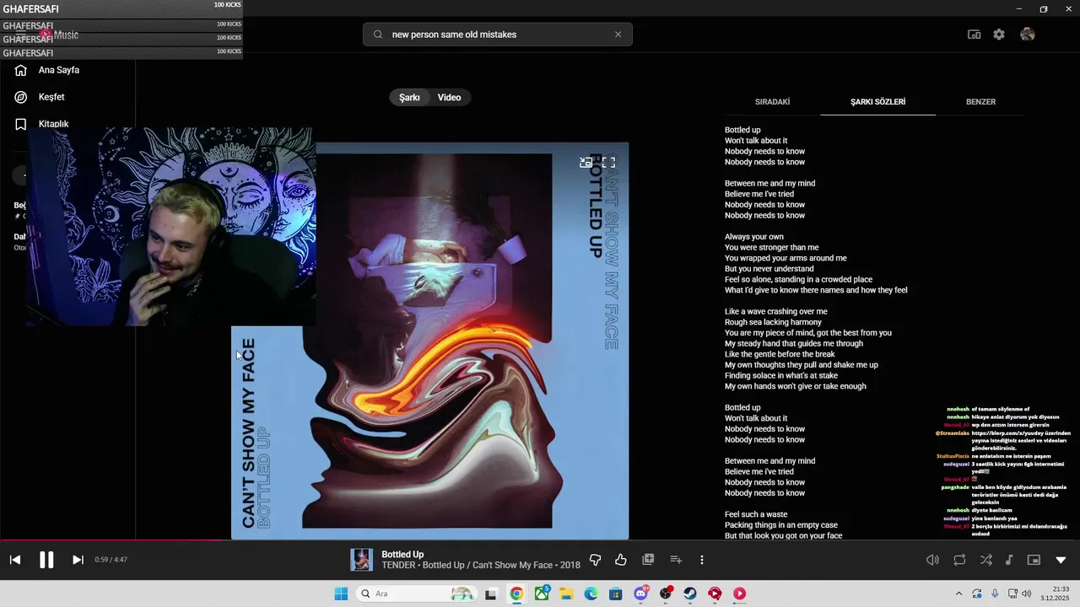Screen dimensions: 1080x607
Task: Open Xbox app from taskbar
Action: [542, 594]
